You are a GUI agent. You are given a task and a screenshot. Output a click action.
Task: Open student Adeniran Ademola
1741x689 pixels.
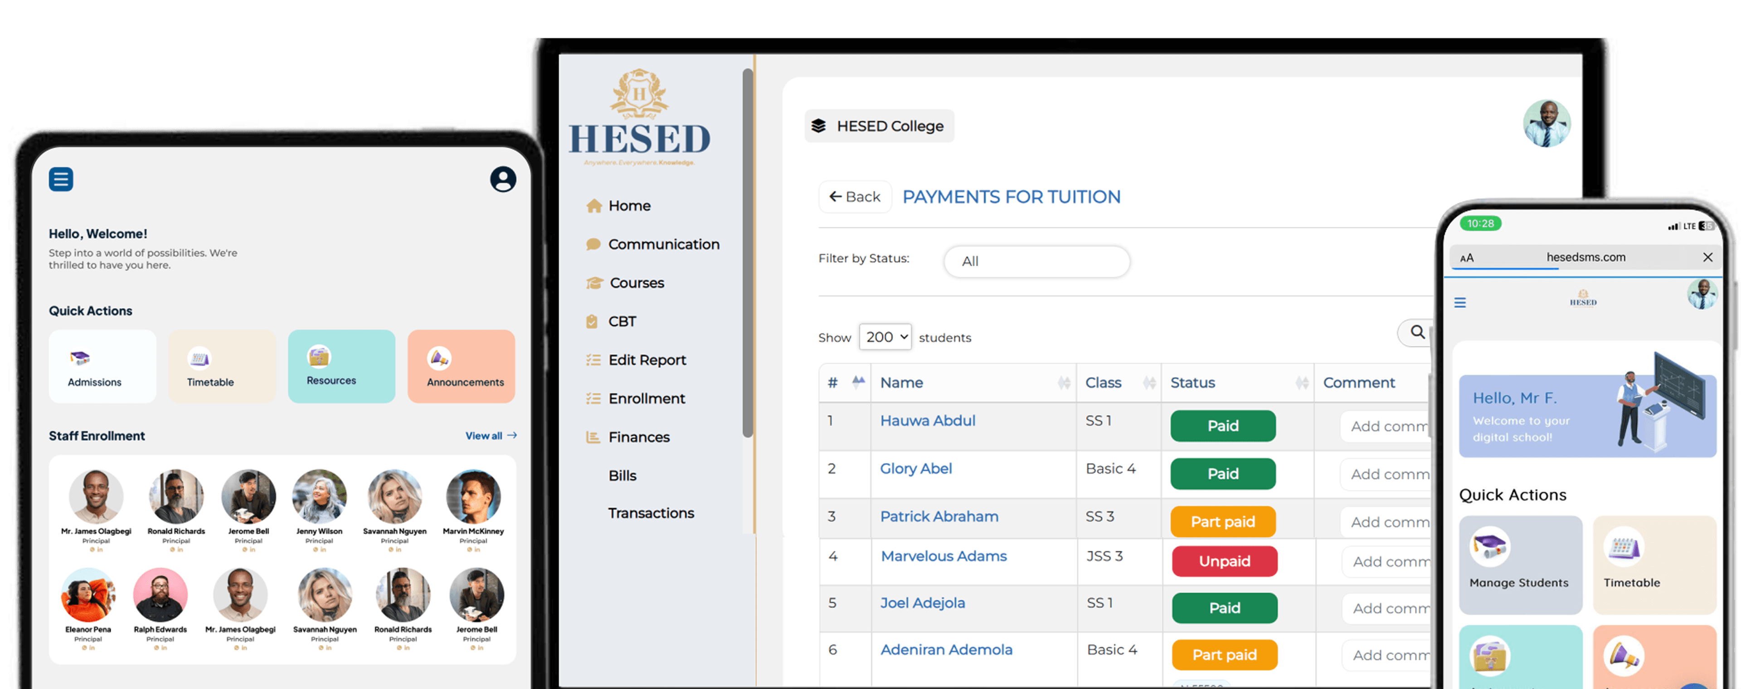coord(946,649)
